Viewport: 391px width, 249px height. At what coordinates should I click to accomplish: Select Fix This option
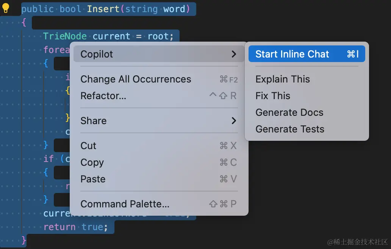point(273,96)
